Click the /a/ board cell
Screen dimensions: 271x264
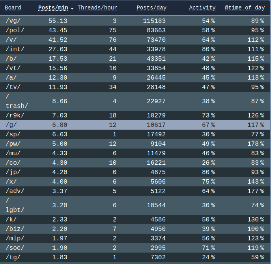pos(11,78)
